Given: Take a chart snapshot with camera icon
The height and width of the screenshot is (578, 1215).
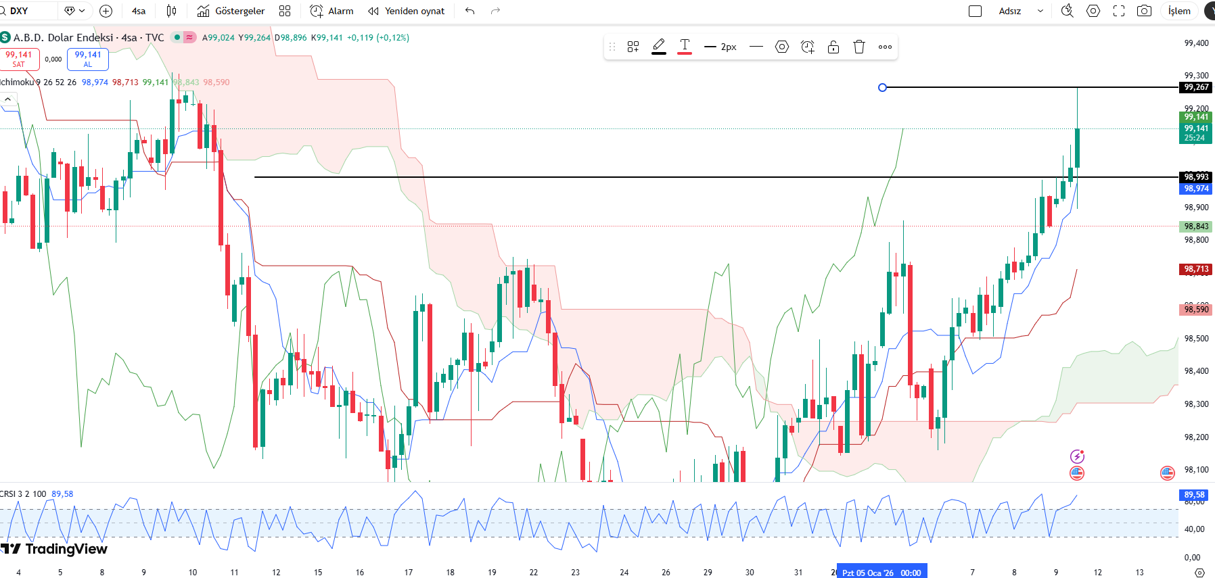Looking at the screenshot, I should [1144, 11].
